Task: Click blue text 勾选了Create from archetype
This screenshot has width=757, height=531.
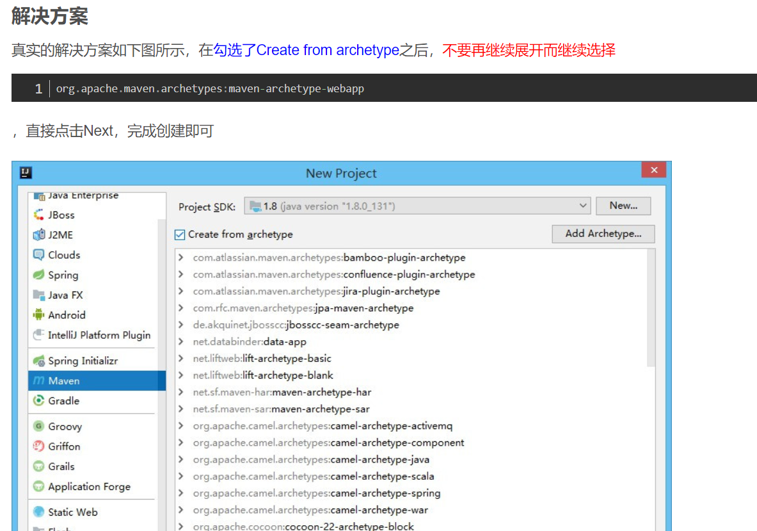Action: (307, 50)
